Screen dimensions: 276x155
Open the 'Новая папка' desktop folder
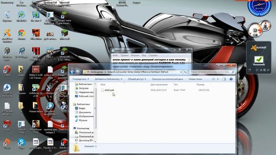point(36,107)
